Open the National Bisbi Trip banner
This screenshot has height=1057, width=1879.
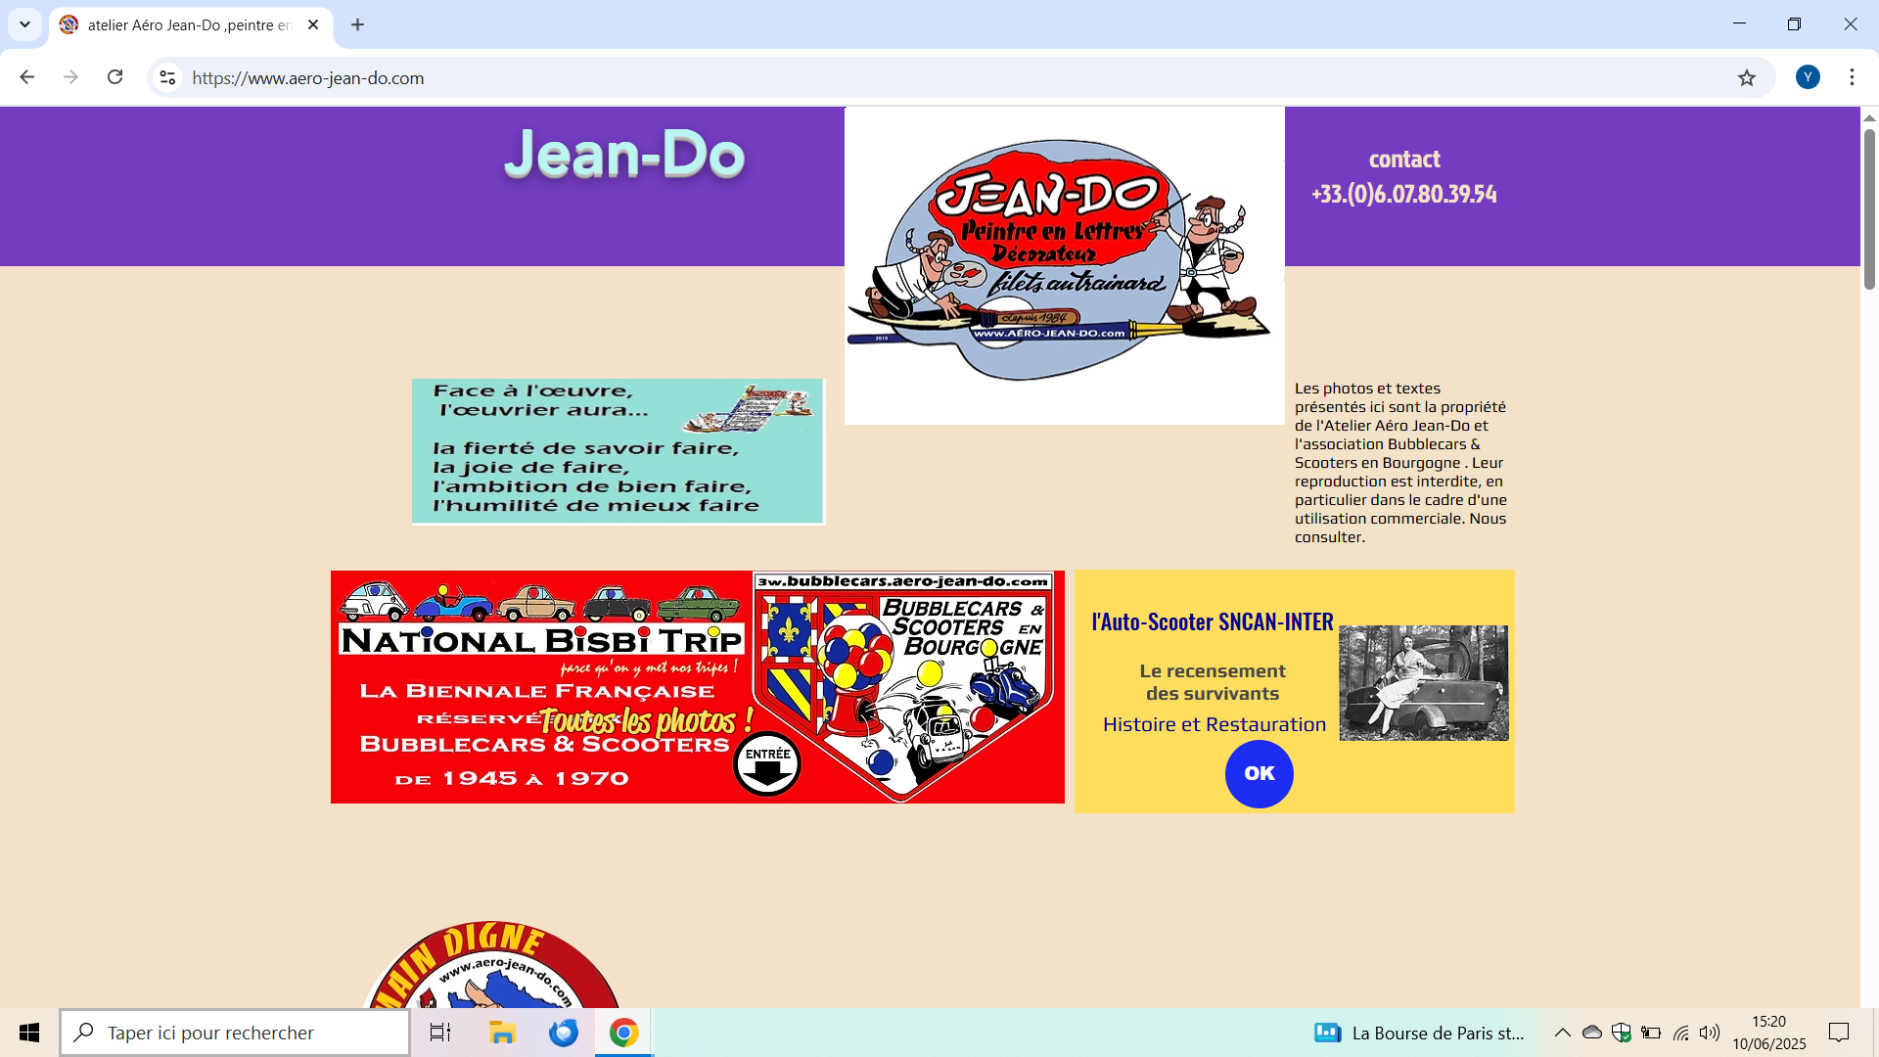(x=541, y=686)
